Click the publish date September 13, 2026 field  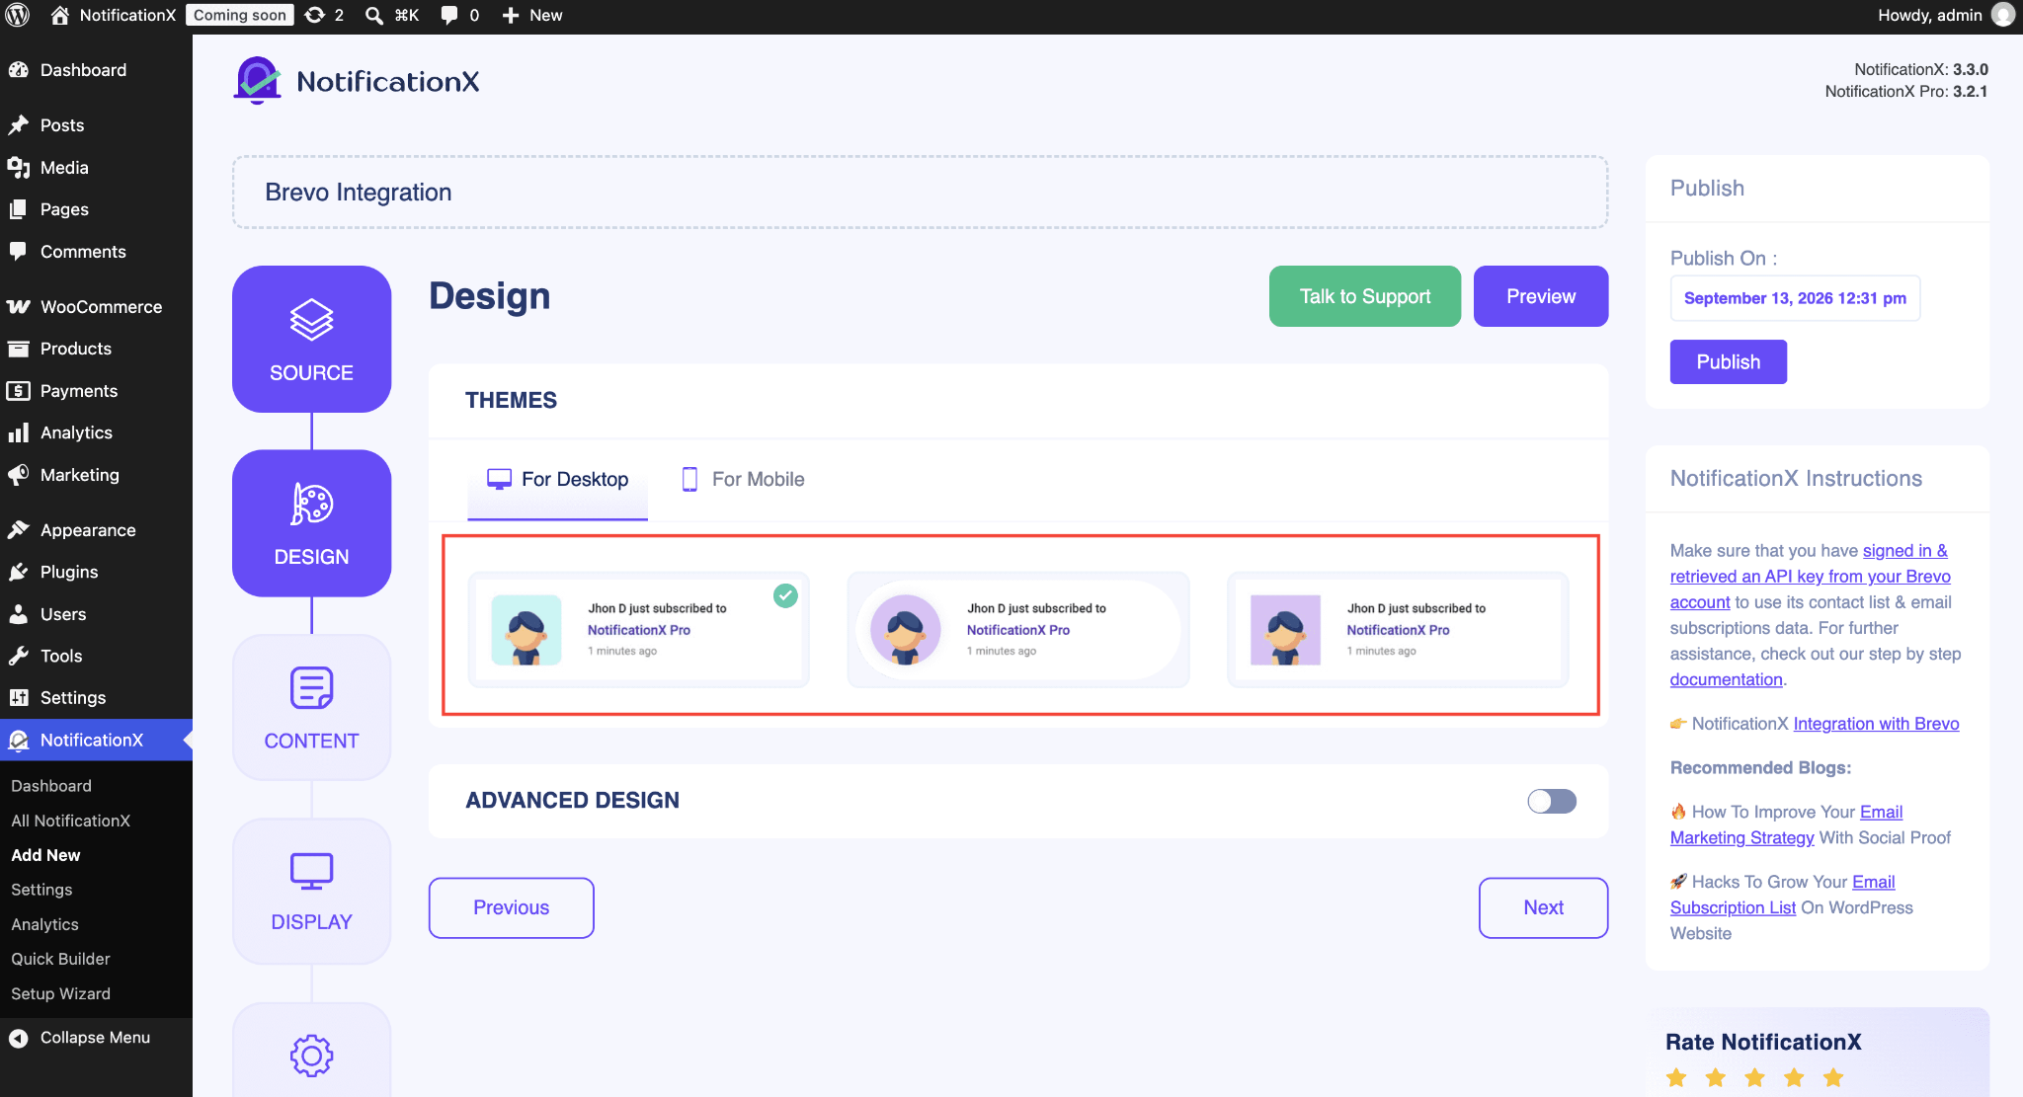(x=1795, y=298)
